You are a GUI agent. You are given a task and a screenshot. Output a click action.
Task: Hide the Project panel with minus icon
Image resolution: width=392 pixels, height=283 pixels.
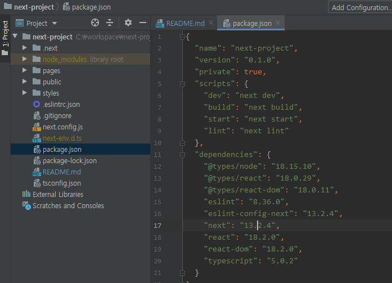click(x=143, y=23)
